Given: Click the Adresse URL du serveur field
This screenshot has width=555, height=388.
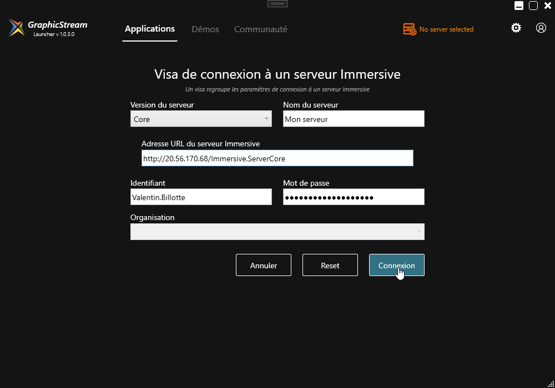Looking at the screenshot, I should click(277, 158).
